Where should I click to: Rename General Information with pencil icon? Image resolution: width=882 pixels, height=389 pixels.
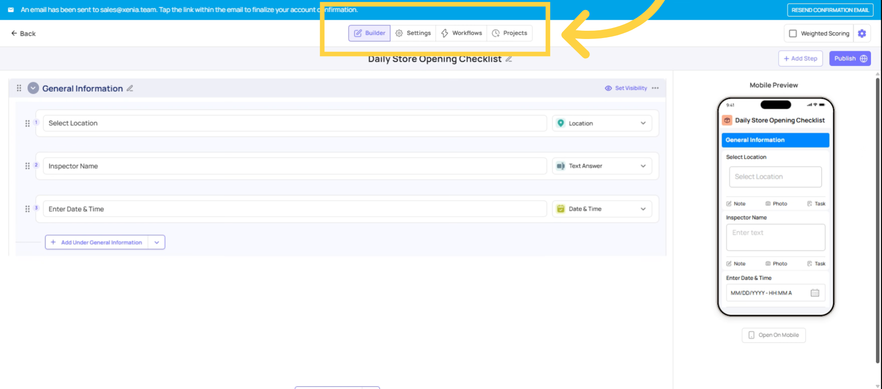(x=130, y=88)
